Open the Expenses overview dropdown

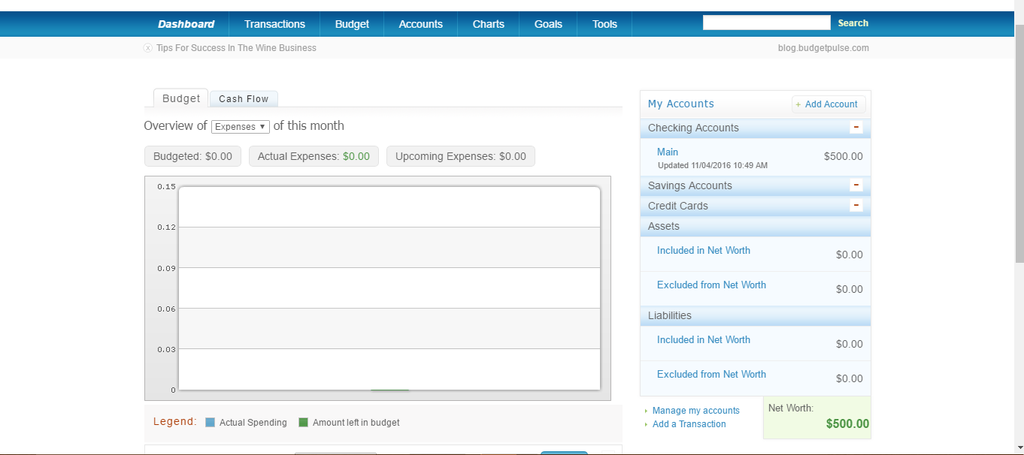(x=240, y=127)
